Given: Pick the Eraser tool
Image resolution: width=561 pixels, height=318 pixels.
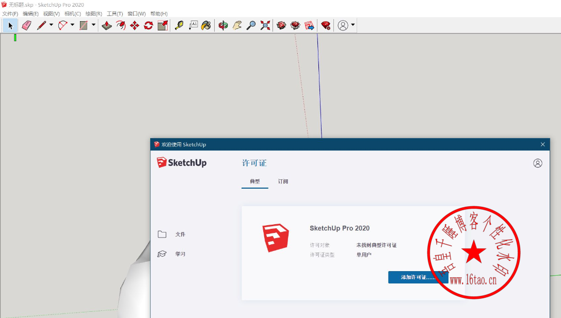Looking at the screenshot, I should (27, 25).
